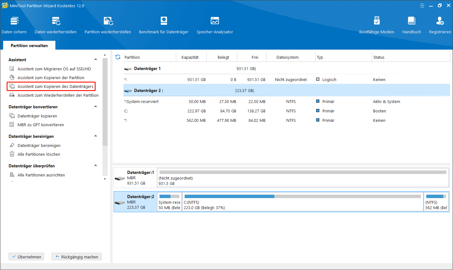Open Assistent zum Kopieren des Datenträgers
Screen dimensions: 453x270
coord(55,86)
